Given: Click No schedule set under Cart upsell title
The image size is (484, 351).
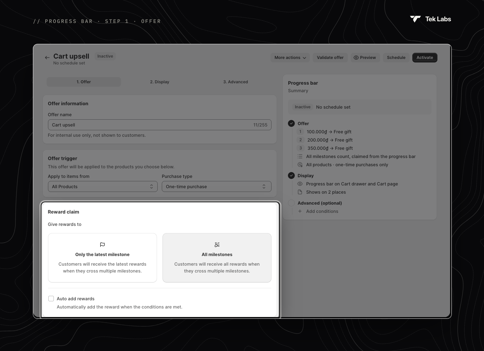Looking at the screenshot, I should [x=69, y=63].
